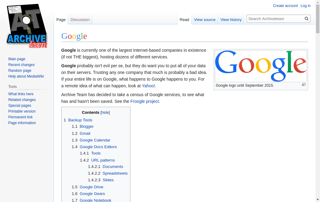Click the scroll down arrow
320x202 pixels.
coord(318,200)
